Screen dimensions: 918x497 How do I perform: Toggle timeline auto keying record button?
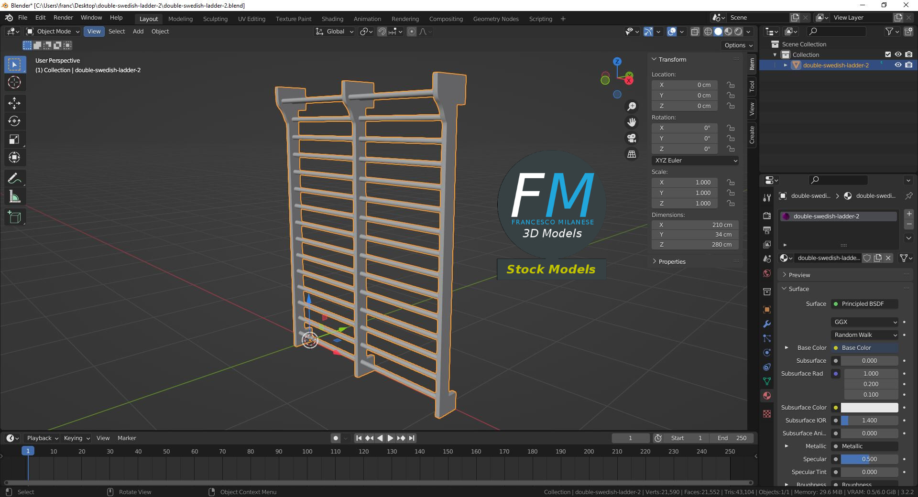pyautogui.click(x=336, y=438)
